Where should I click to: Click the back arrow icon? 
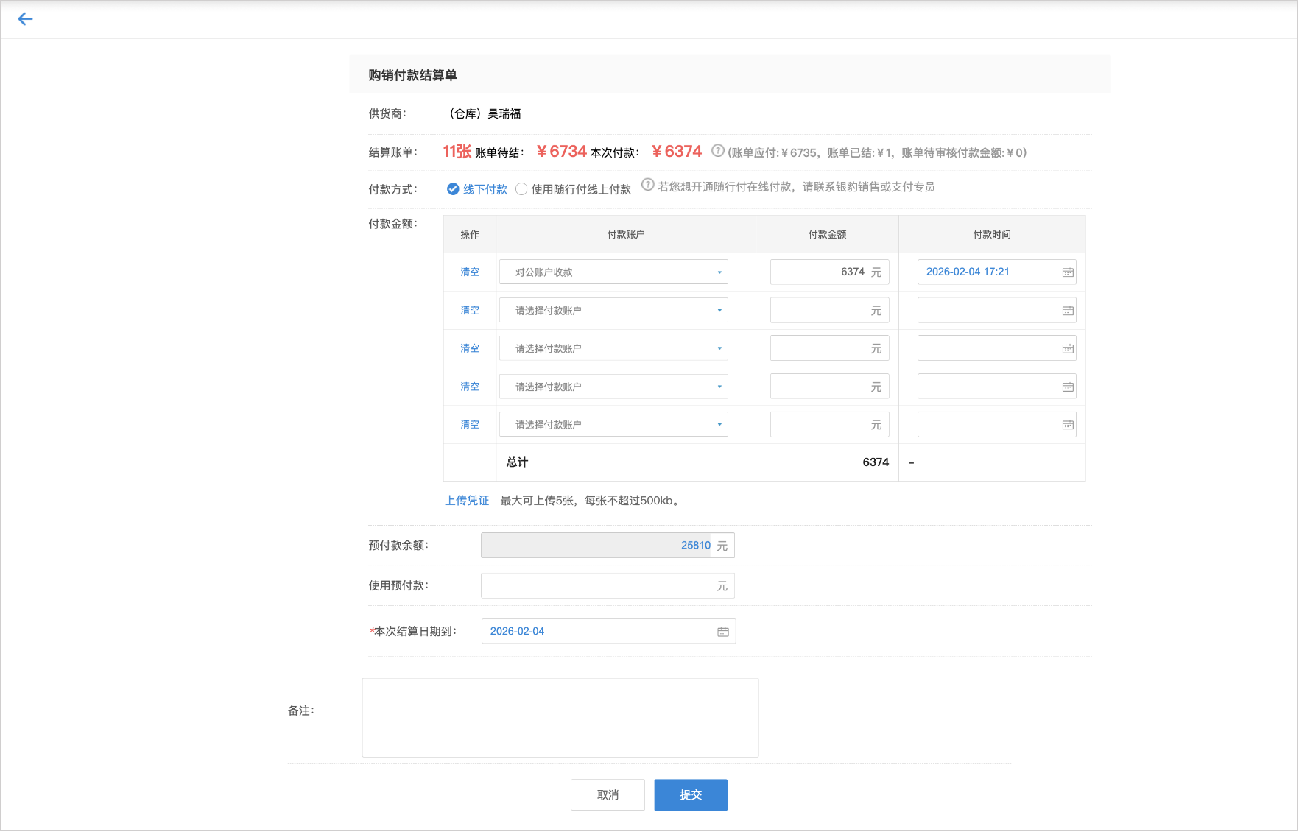pyautogui.click(x=25, y=19)
